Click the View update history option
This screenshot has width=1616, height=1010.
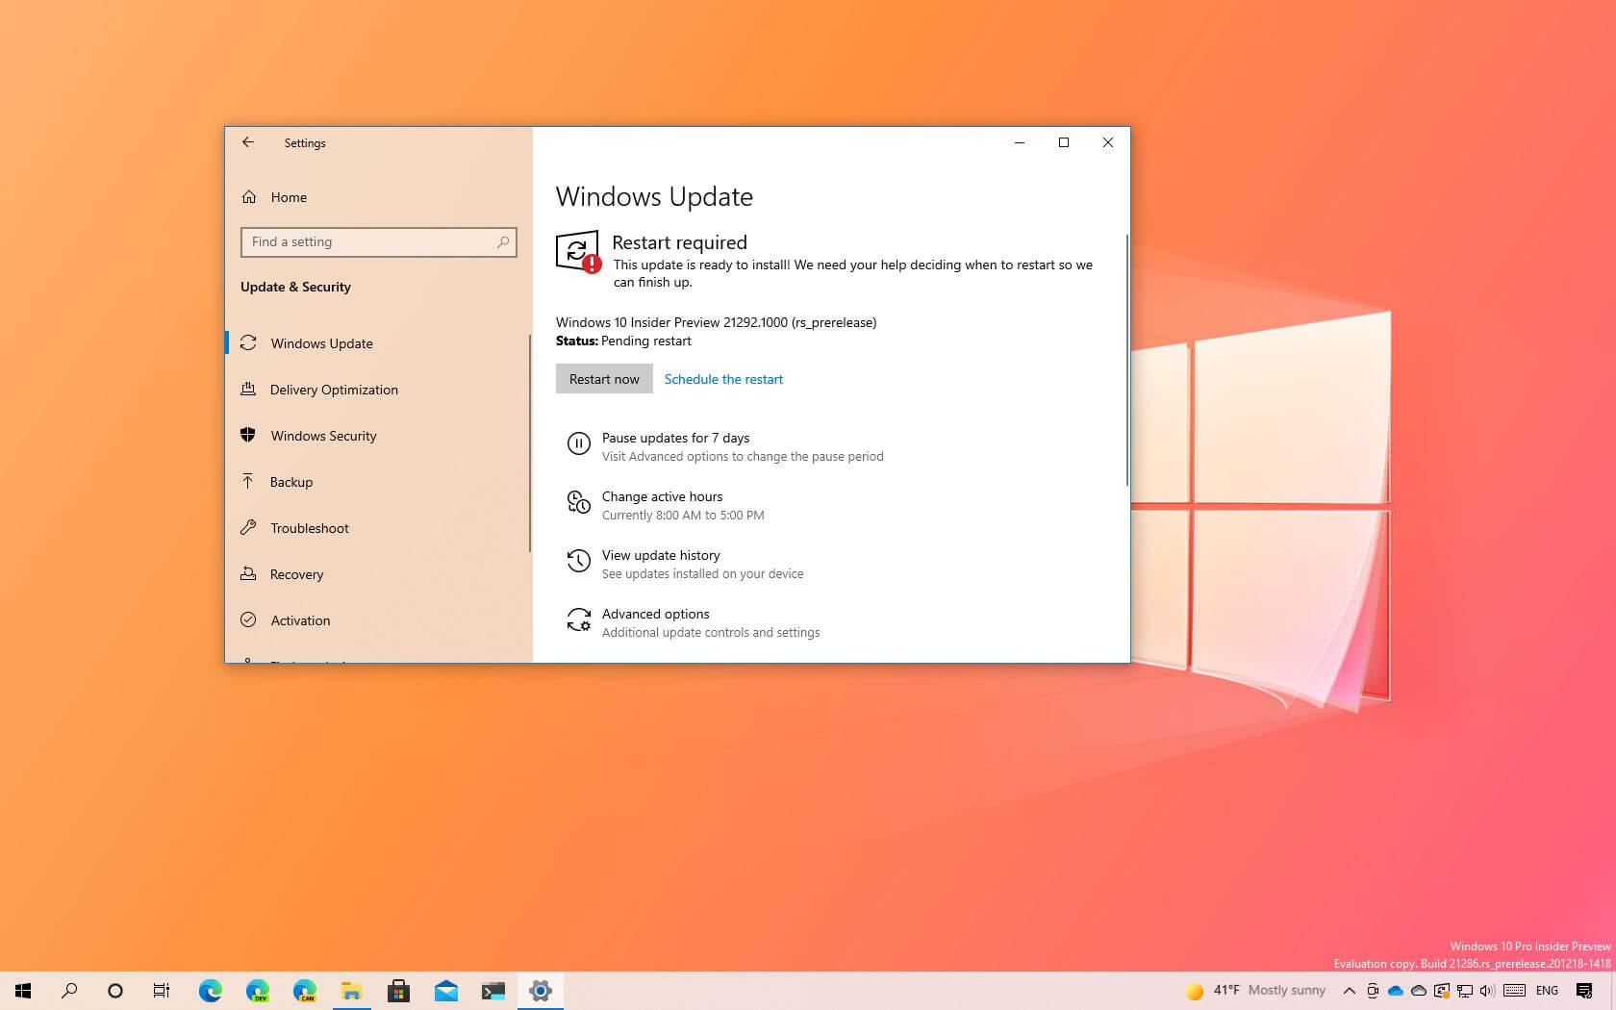[661, 555]
